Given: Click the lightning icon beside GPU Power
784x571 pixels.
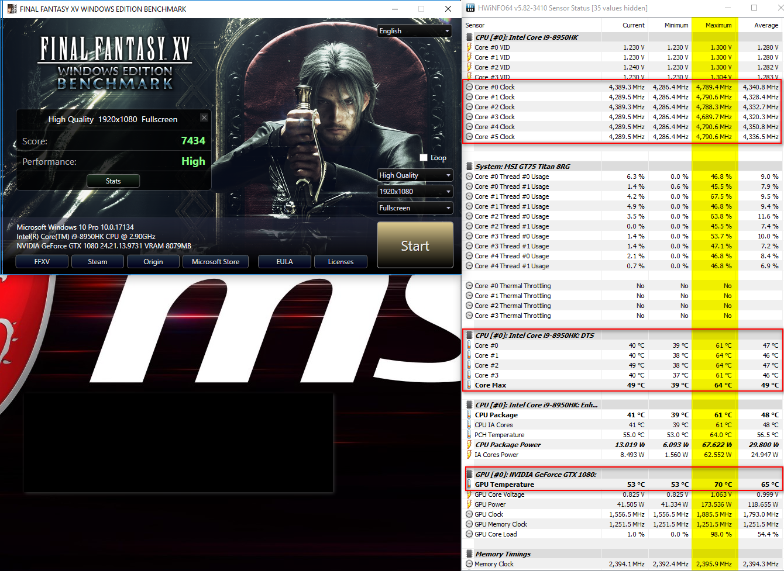Looking at the screenshot, I should 469,504.
